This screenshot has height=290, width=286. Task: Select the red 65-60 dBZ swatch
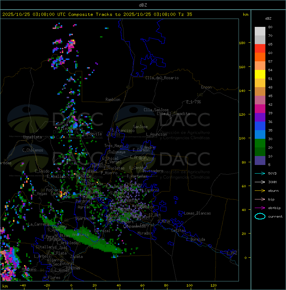click(x=260, y=49)
